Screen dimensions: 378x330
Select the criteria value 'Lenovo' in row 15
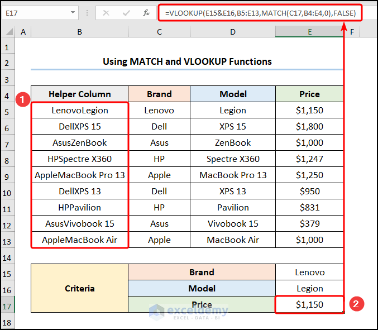(309, 272)
